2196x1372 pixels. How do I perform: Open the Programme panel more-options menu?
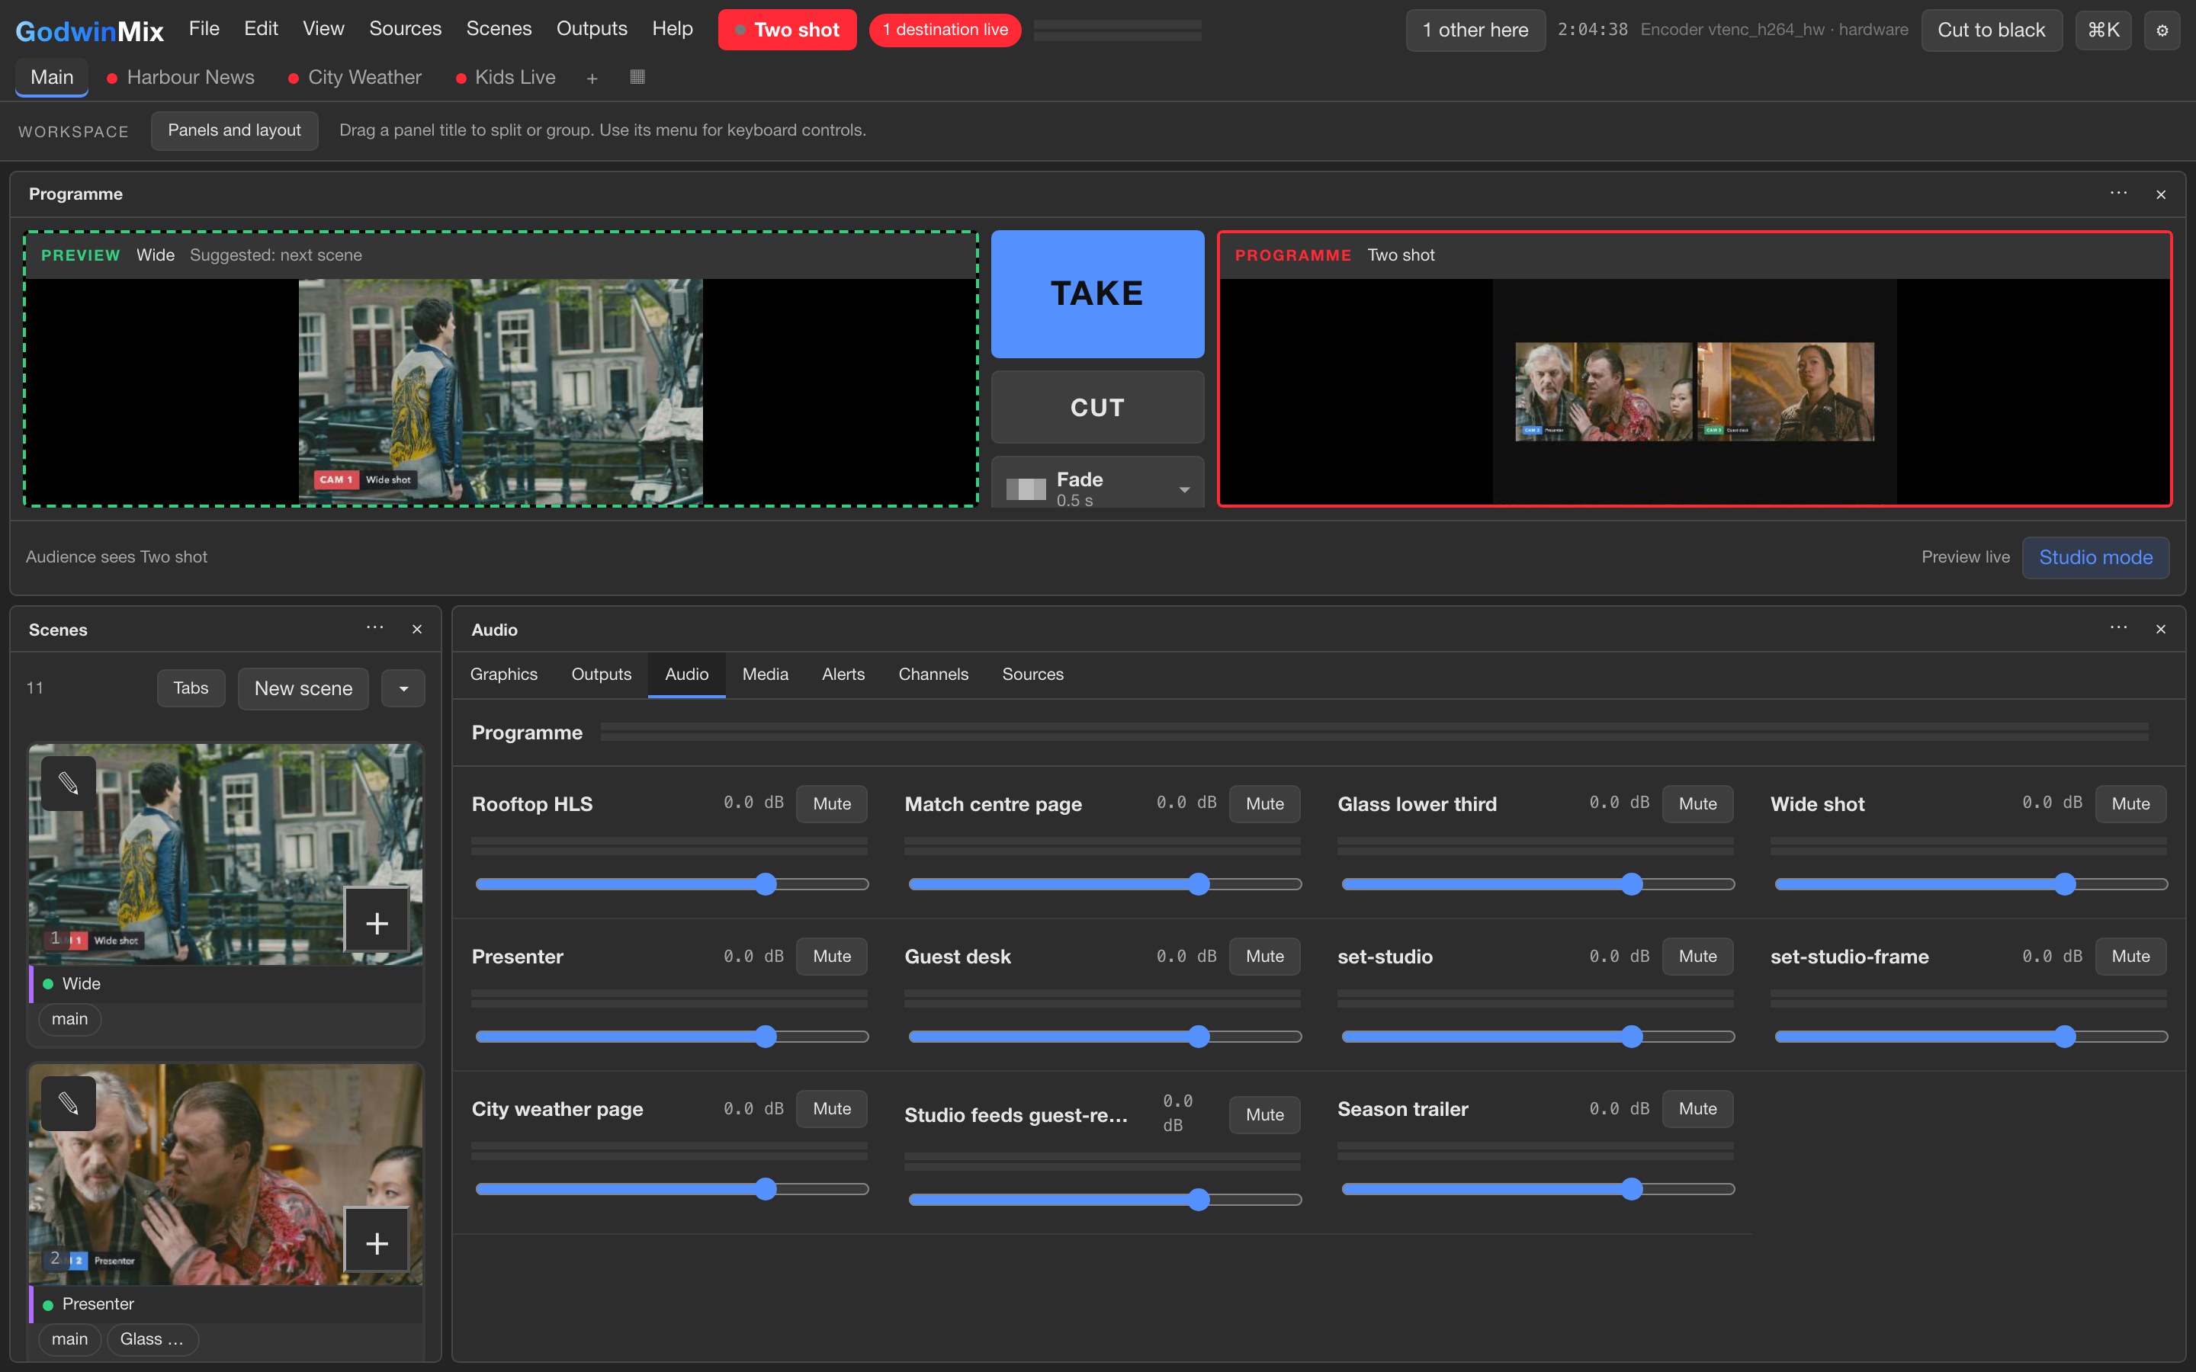tap(2118, 194)
